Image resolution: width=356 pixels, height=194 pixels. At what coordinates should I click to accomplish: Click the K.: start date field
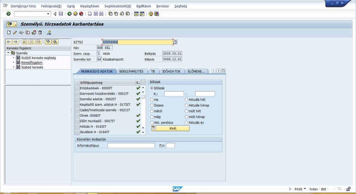click(174, 94)
